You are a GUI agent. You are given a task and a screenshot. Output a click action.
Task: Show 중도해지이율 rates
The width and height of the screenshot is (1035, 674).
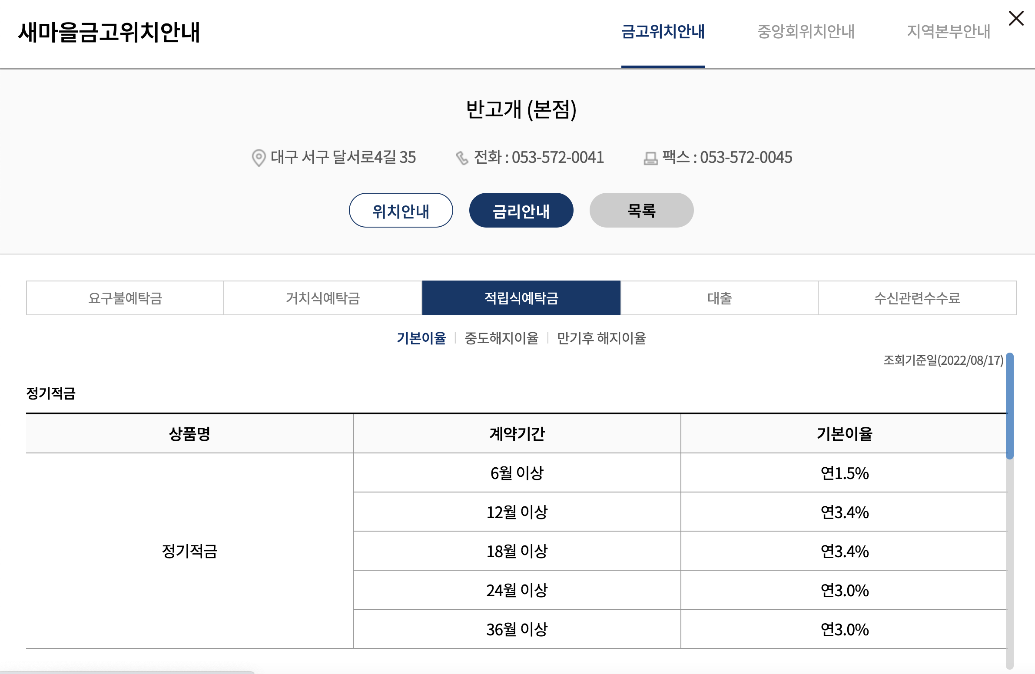coord(501,338)
